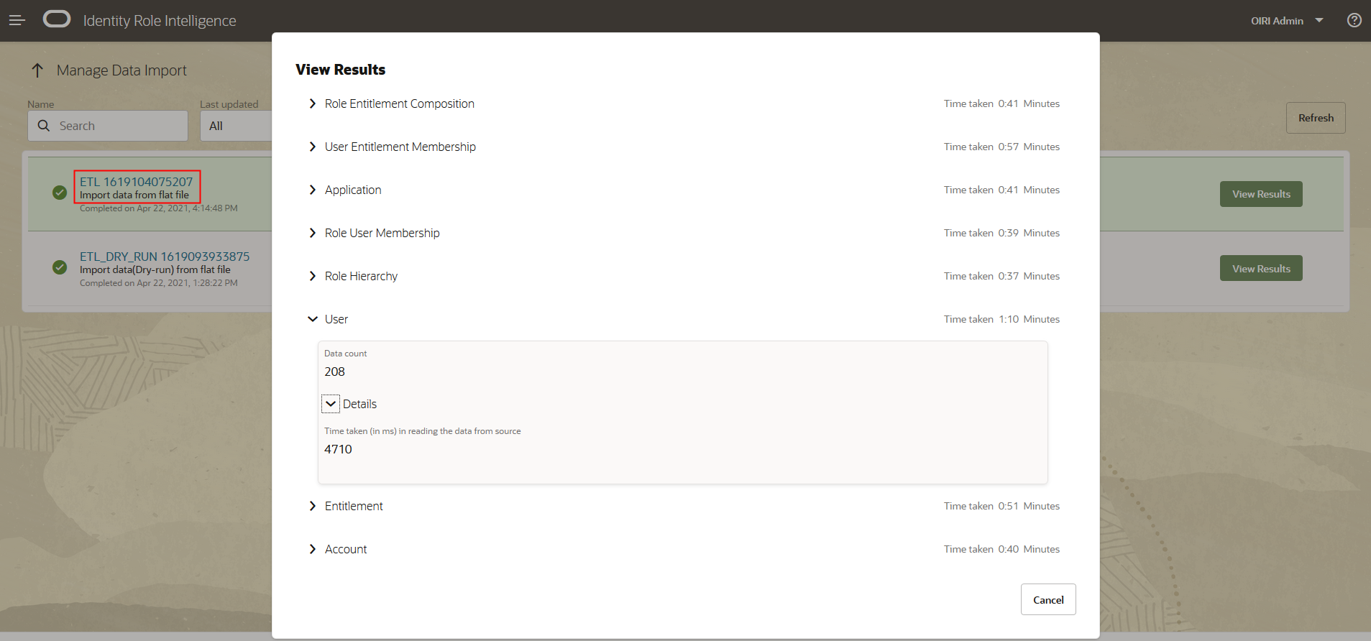Click the data count value 208

click(x=334, y=372)
